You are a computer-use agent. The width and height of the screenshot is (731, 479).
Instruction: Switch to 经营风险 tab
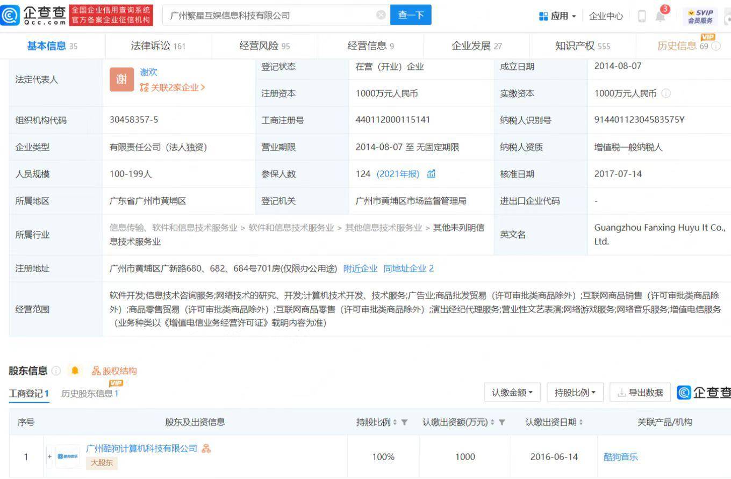click(264, 46)
